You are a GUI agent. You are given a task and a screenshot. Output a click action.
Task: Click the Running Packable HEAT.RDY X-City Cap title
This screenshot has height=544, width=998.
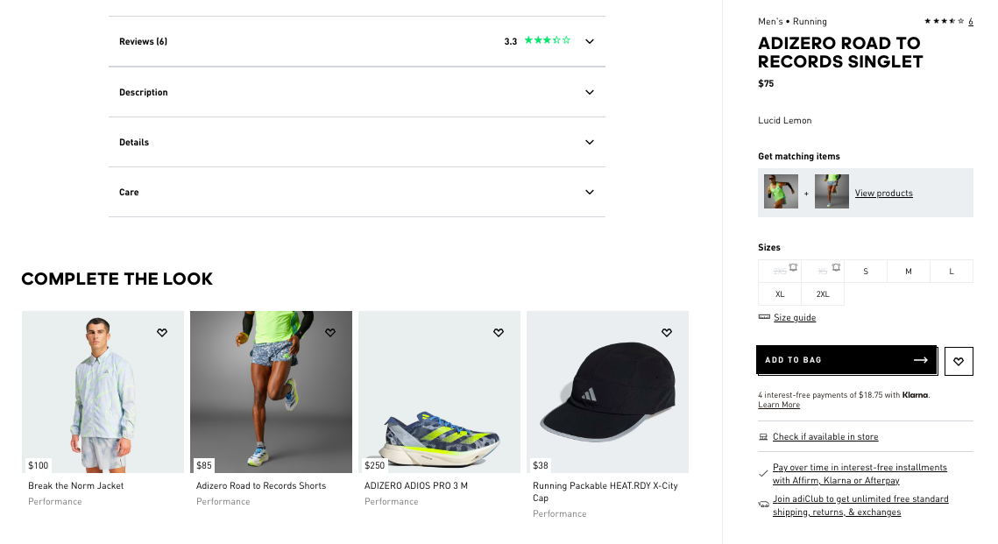point(605,491)
